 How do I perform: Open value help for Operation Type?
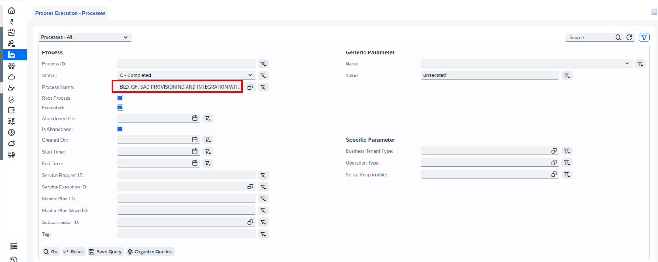[x=554, y=163]
